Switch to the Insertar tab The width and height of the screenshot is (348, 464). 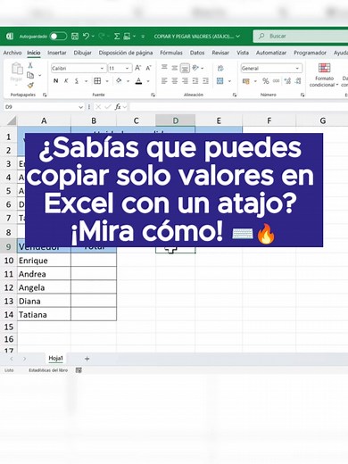pyautogui.click(x=57, y=53)
